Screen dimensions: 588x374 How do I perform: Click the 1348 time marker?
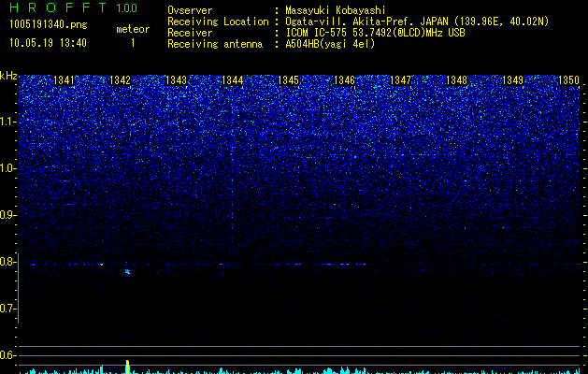coord(457,80)
